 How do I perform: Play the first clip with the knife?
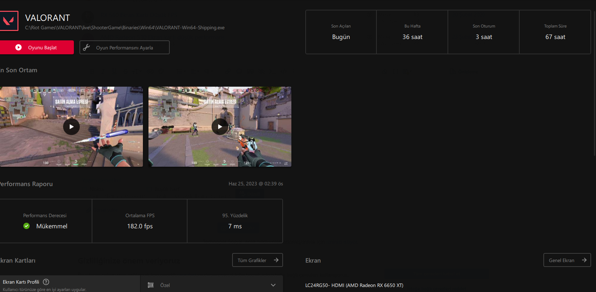tap(71, 127)
